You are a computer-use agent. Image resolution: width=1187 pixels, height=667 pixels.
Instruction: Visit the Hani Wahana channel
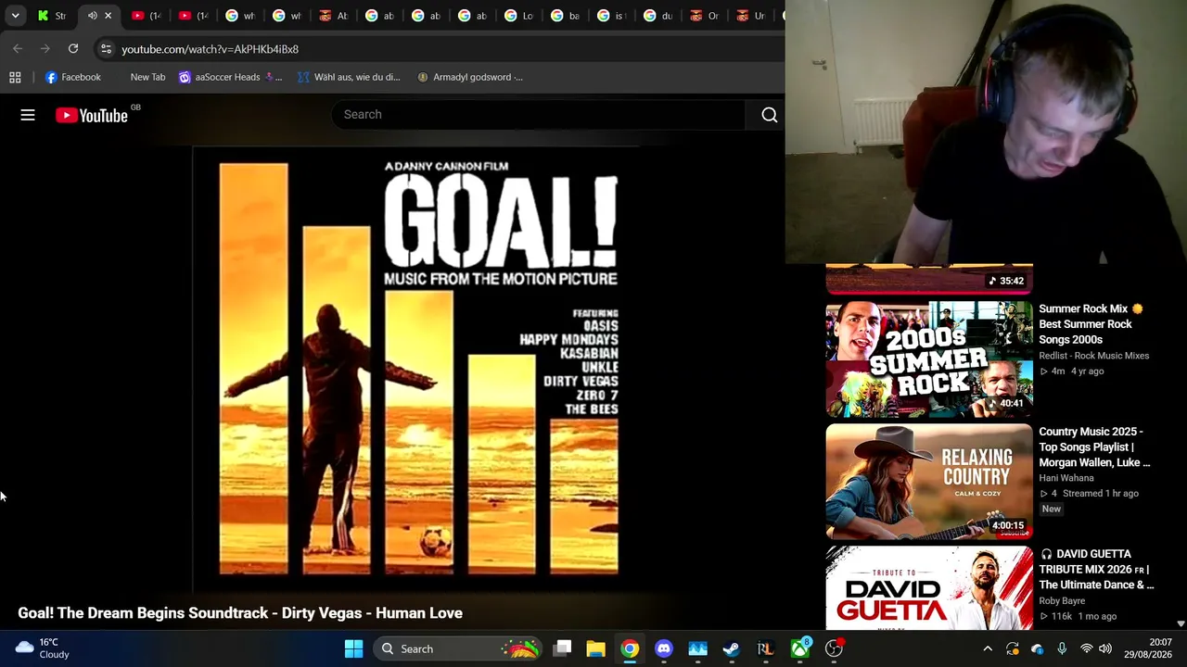[x=1066, y=478]
